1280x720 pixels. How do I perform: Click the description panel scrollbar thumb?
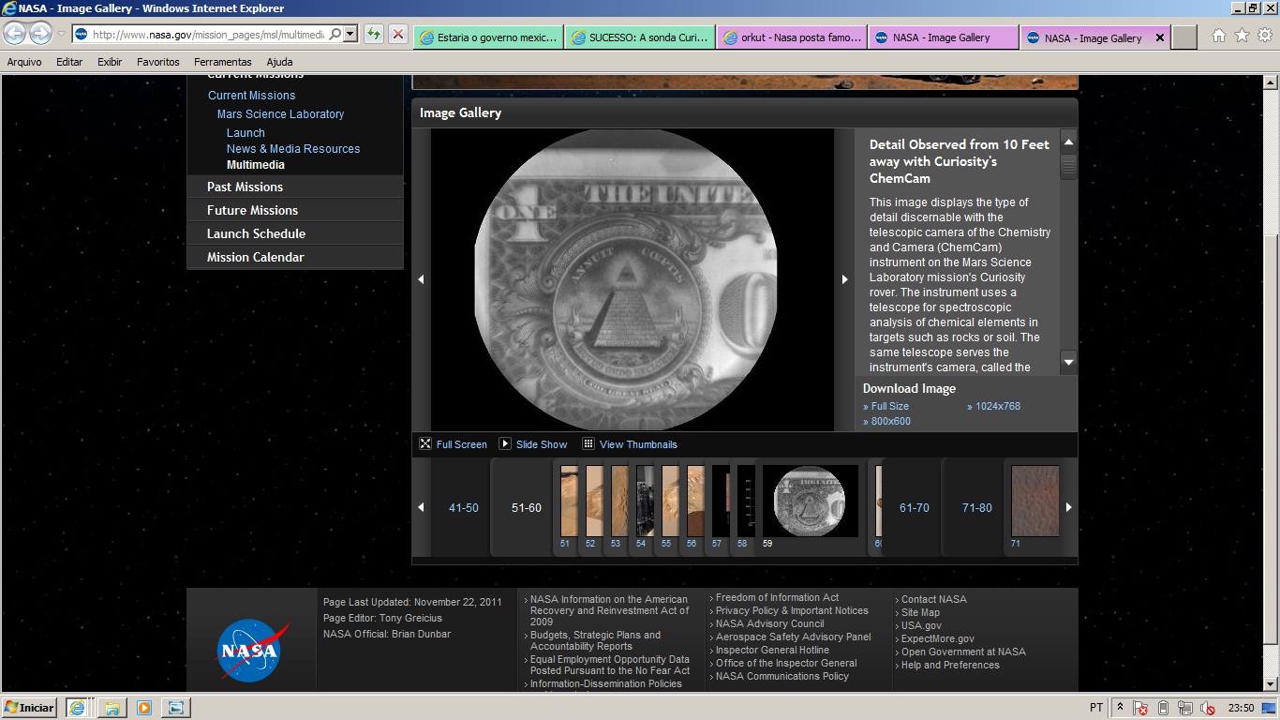(x=1068, y=167)
